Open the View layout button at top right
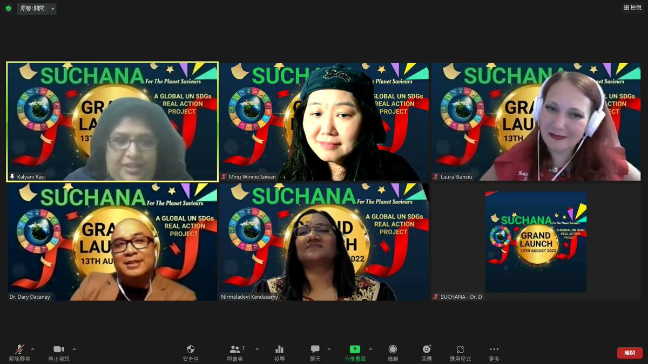The image size is (648, 364). click(632, 8)
